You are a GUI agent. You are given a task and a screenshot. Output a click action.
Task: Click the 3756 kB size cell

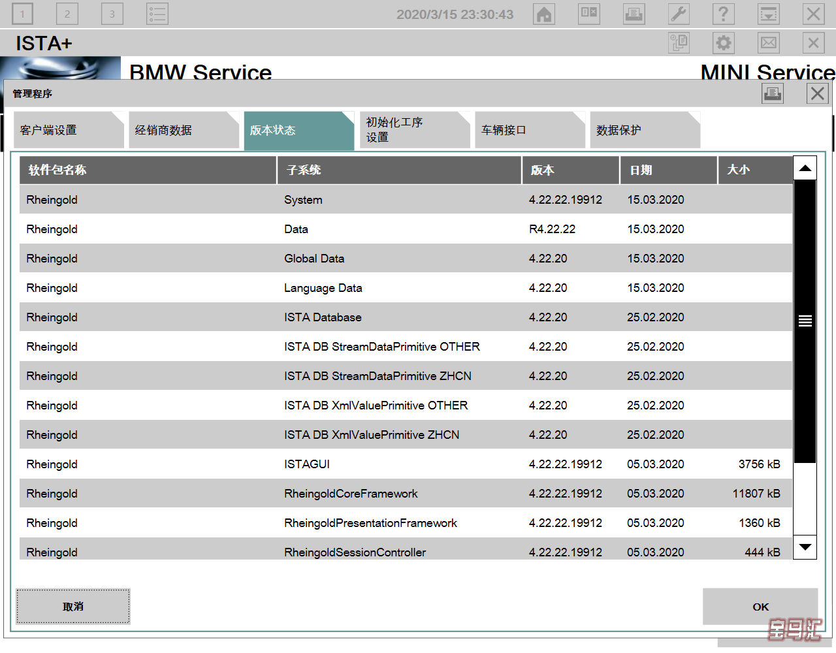(x=759, y=464)
